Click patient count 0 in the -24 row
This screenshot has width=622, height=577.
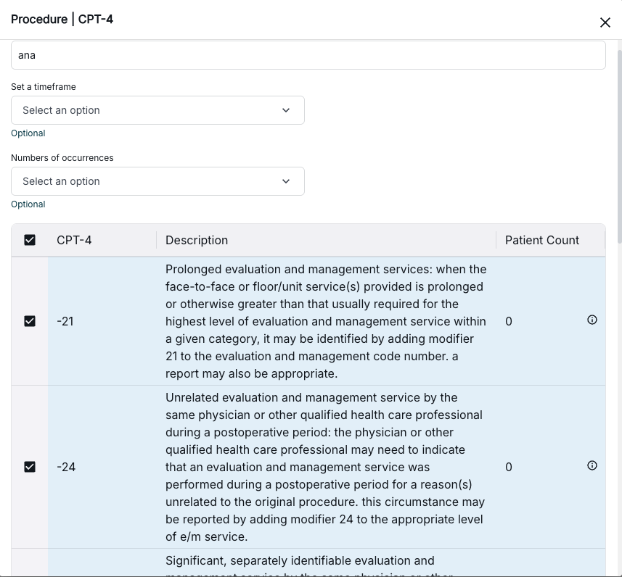[x=509, y=468]
